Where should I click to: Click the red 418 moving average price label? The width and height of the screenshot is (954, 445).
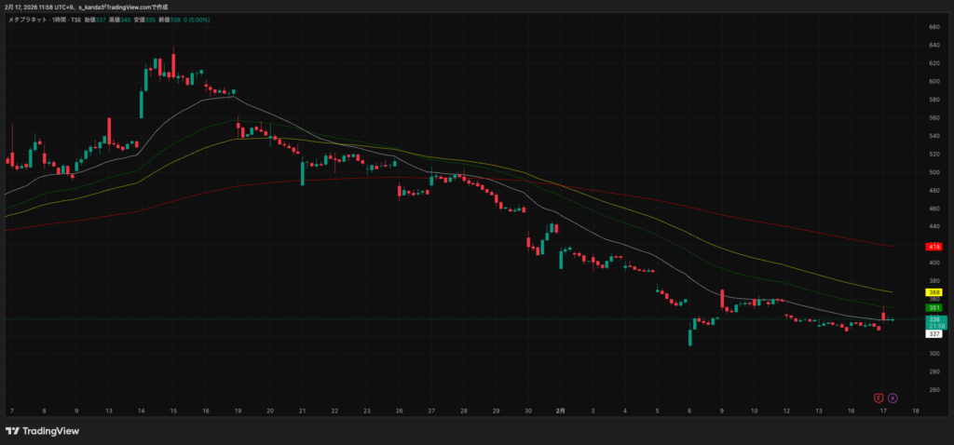click(934, 247)
